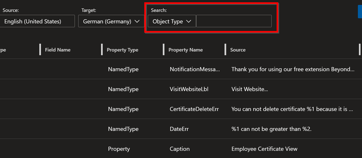This screenshot has width=362, height=158.
Task: Select the English (United States) source field
Action: click(36, 22)
